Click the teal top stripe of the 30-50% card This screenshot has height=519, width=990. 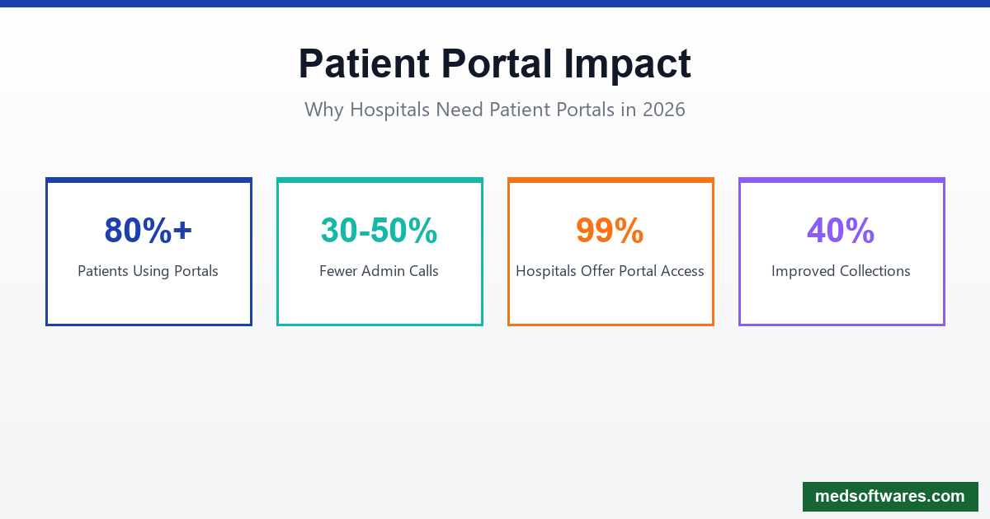[x=379, y=180]
